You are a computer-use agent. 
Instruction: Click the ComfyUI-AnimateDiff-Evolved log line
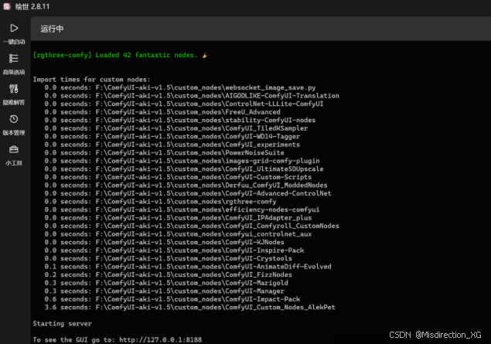coord(188,267)
